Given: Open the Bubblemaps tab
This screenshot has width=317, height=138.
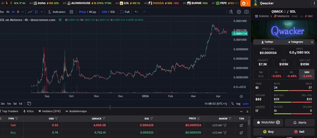Looking at the screenshot, I should [x=76, y=111].
